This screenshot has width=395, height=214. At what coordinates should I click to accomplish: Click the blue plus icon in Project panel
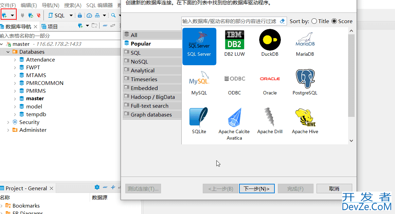click(113, 187)
